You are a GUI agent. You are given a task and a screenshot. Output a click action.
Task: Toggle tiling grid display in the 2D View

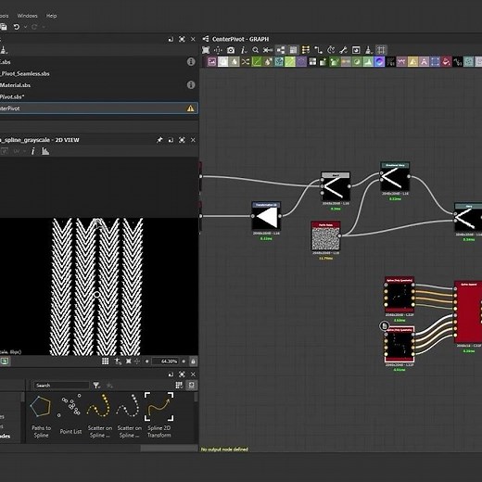[x=105, y=361]
